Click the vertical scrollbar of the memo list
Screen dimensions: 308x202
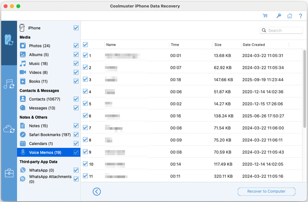tap(304, 89)
